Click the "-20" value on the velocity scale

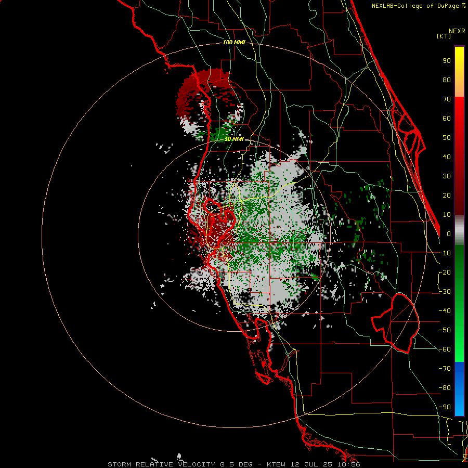[445, 272]
